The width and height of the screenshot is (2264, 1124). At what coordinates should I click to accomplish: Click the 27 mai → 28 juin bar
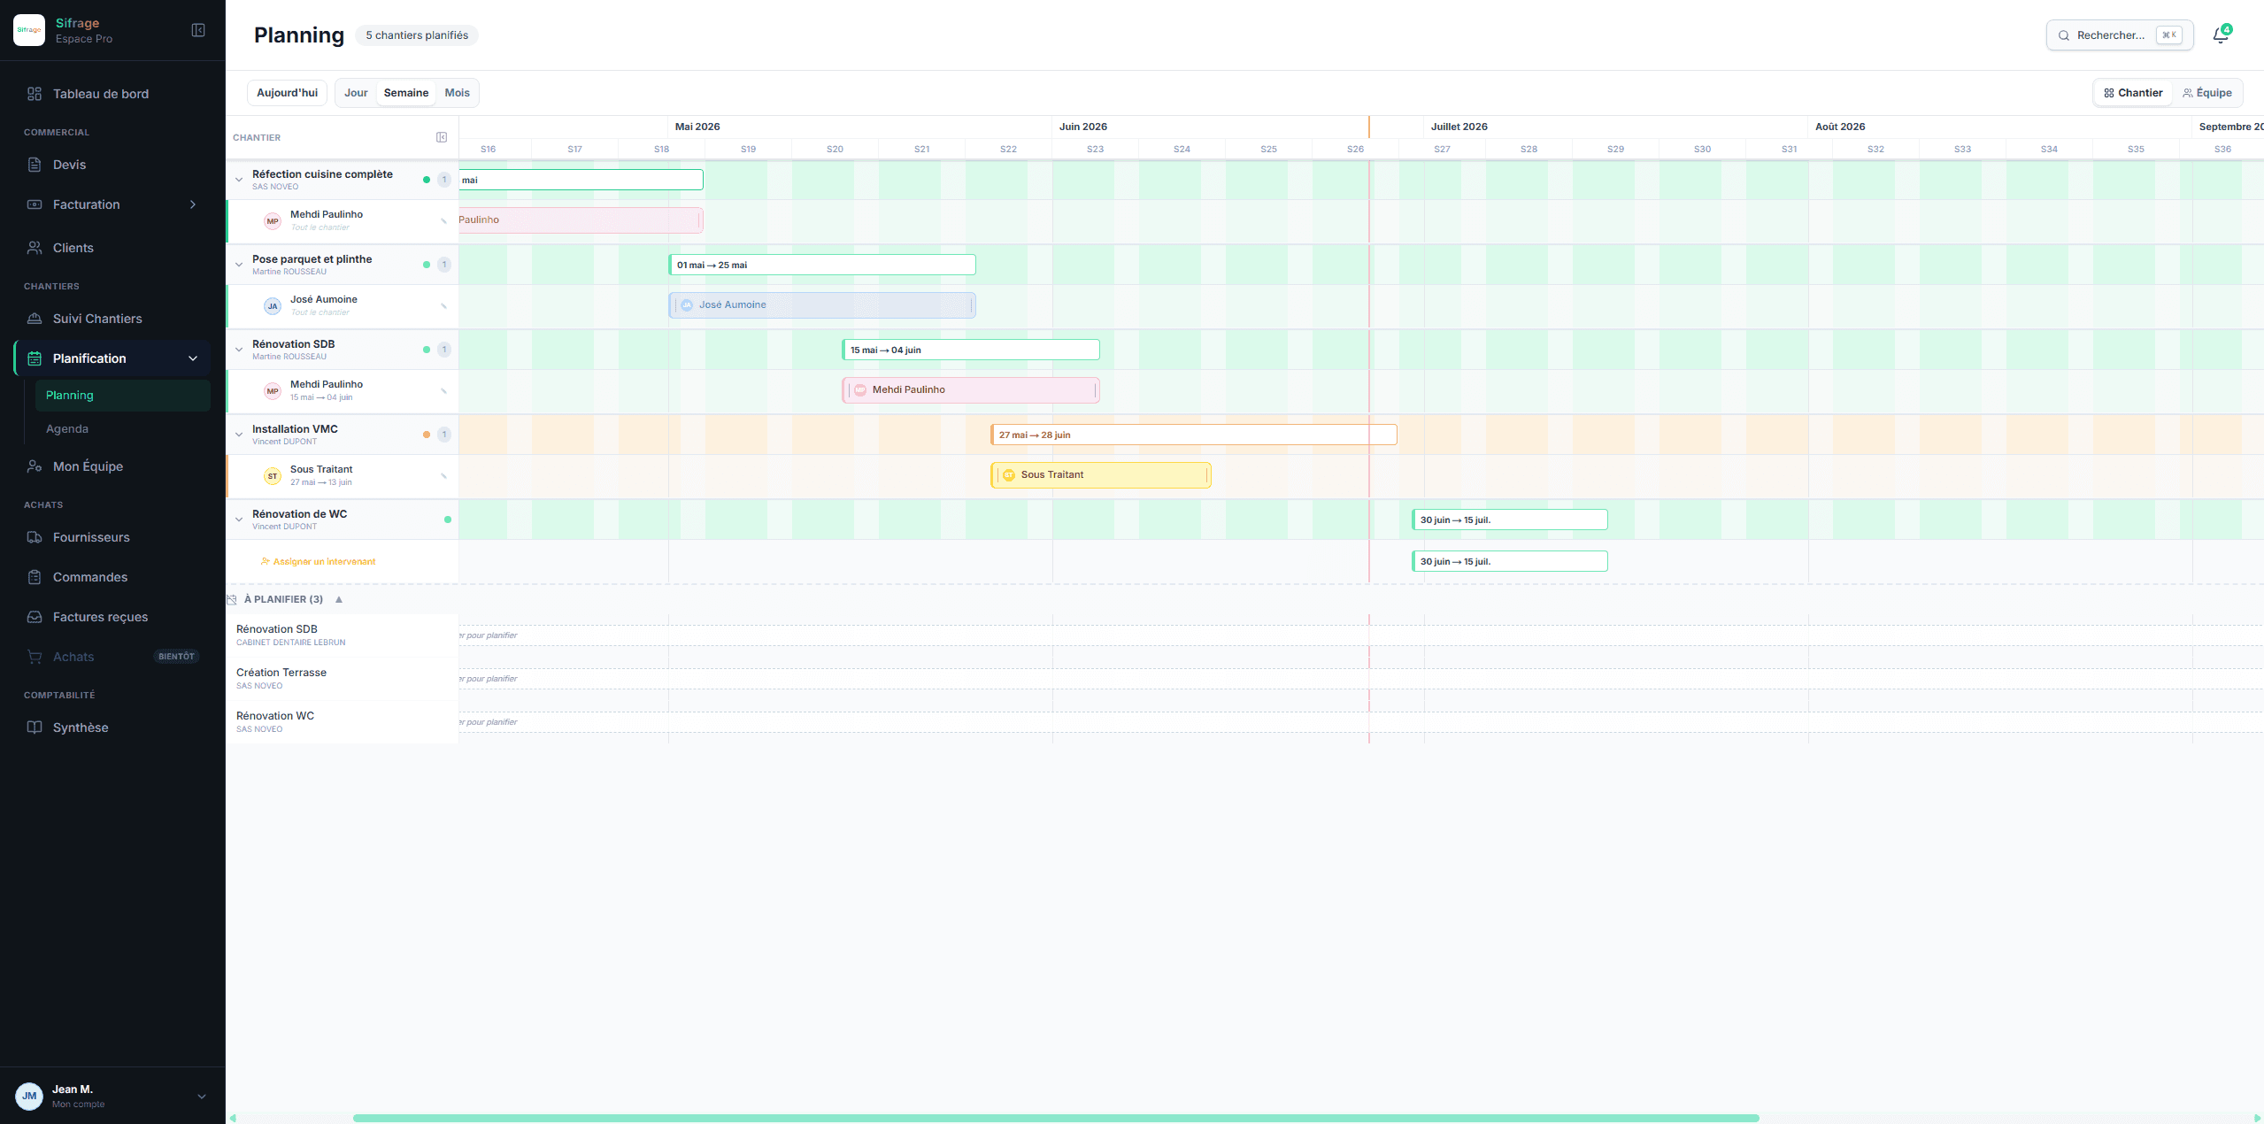pos(1194,435)
